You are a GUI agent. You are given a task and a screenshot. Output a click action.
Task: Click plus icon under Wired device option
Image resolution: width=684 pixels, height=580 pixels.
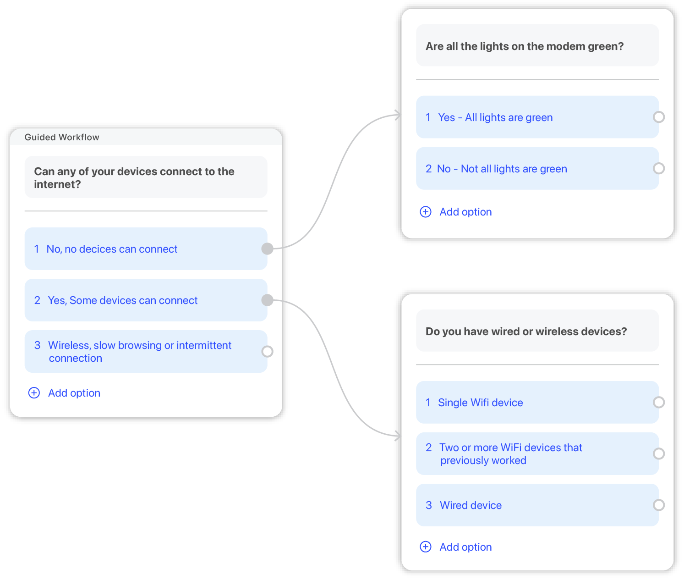point(426,547)
